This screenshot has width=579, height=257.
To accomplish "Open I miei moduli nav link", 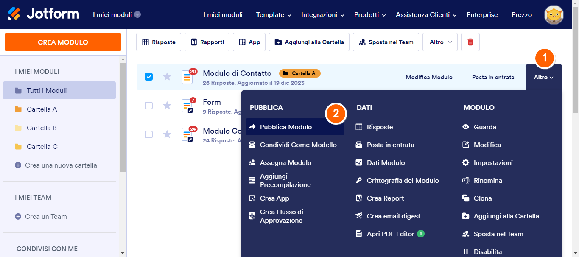I will pos(223,15).
